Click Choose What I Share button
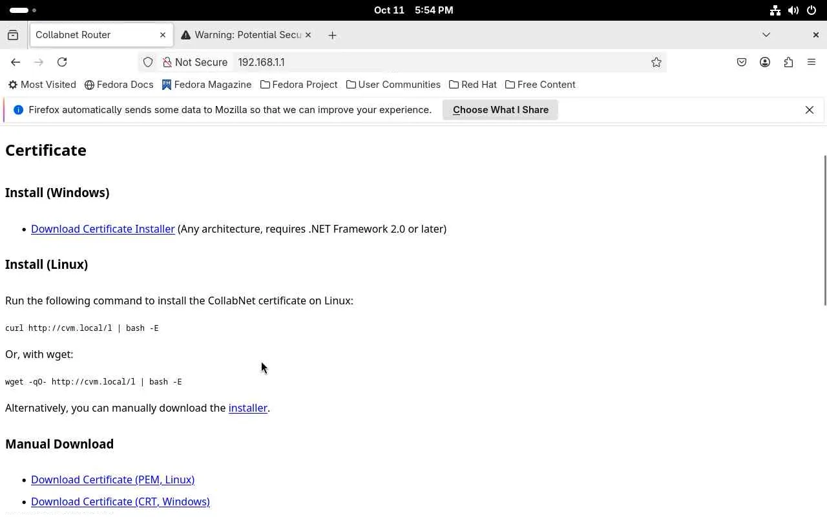Screen dimensions: 827x517 click(x=501, y=110)
